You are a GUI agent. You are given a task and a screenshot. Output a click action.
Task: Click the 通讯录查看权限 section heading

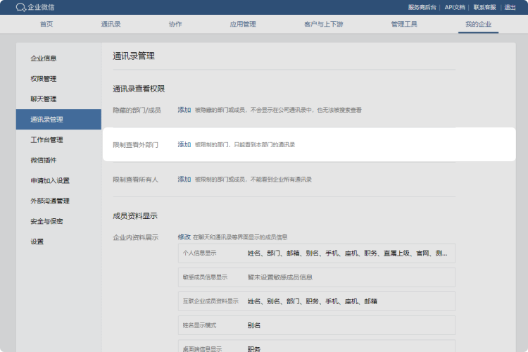tap(139, 89)
